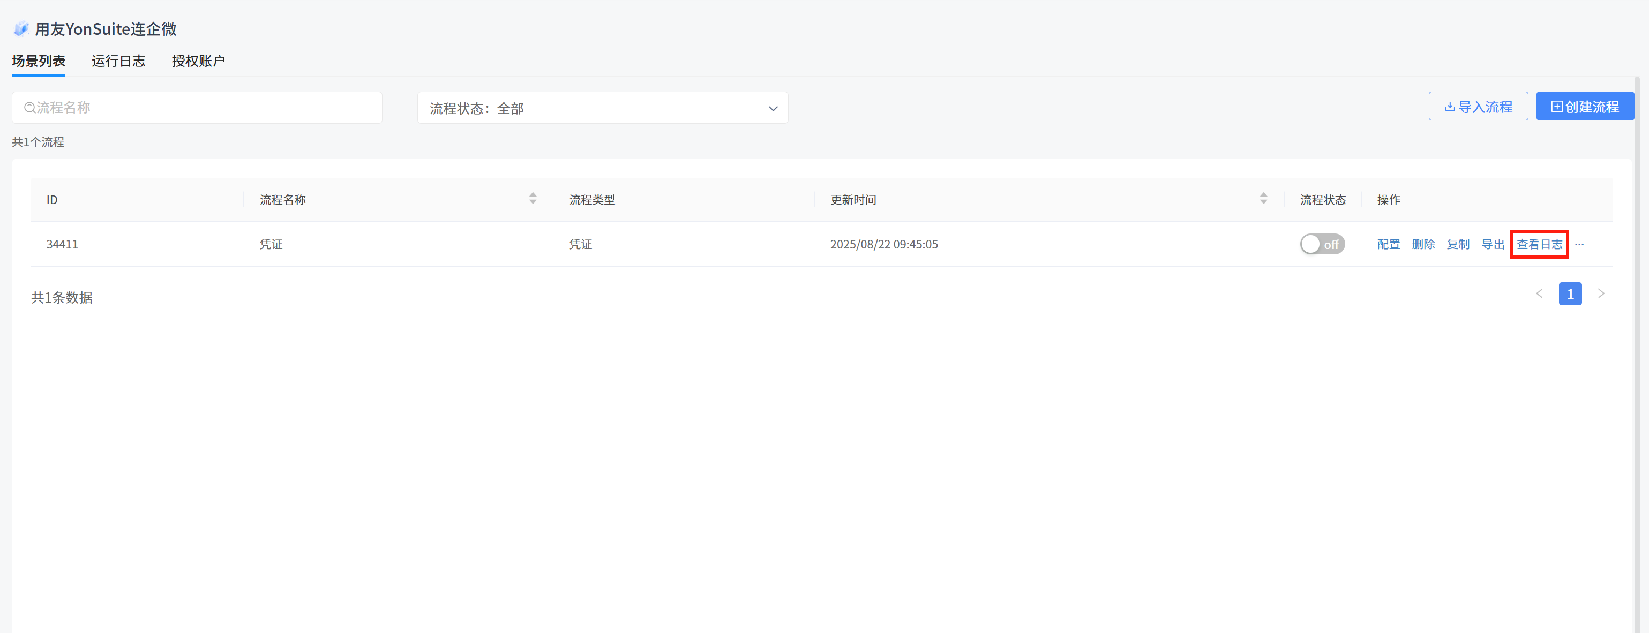Toggle the 流程状态 off switch
The width and height of the screenshot is (1649, 633).
point(1322,244)
